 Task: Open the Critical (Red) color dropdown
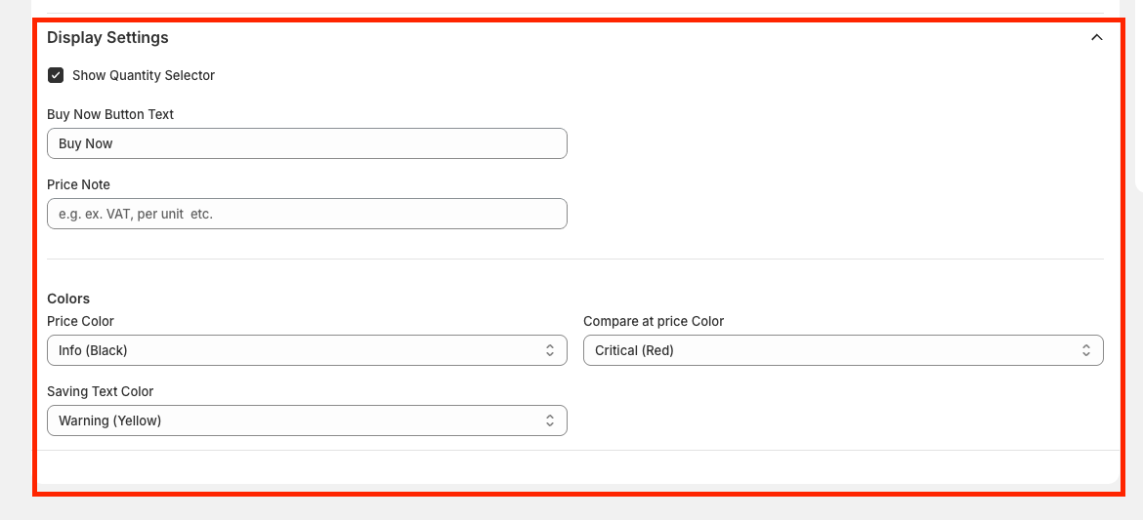[x=830, y=350]
